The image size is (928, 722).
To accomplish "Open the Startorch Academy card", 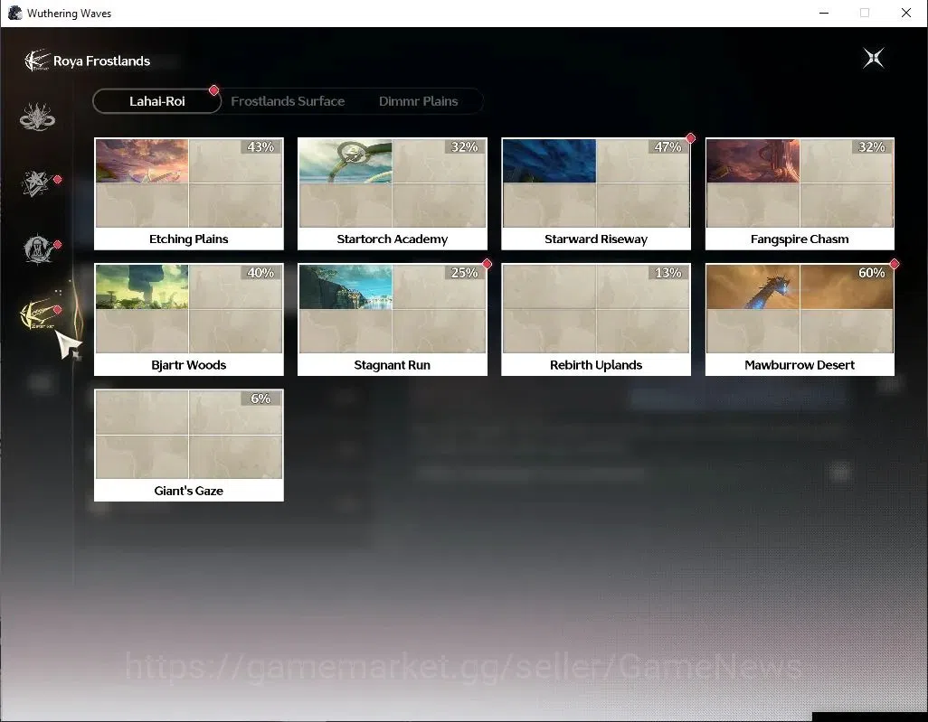I will 393,193.
